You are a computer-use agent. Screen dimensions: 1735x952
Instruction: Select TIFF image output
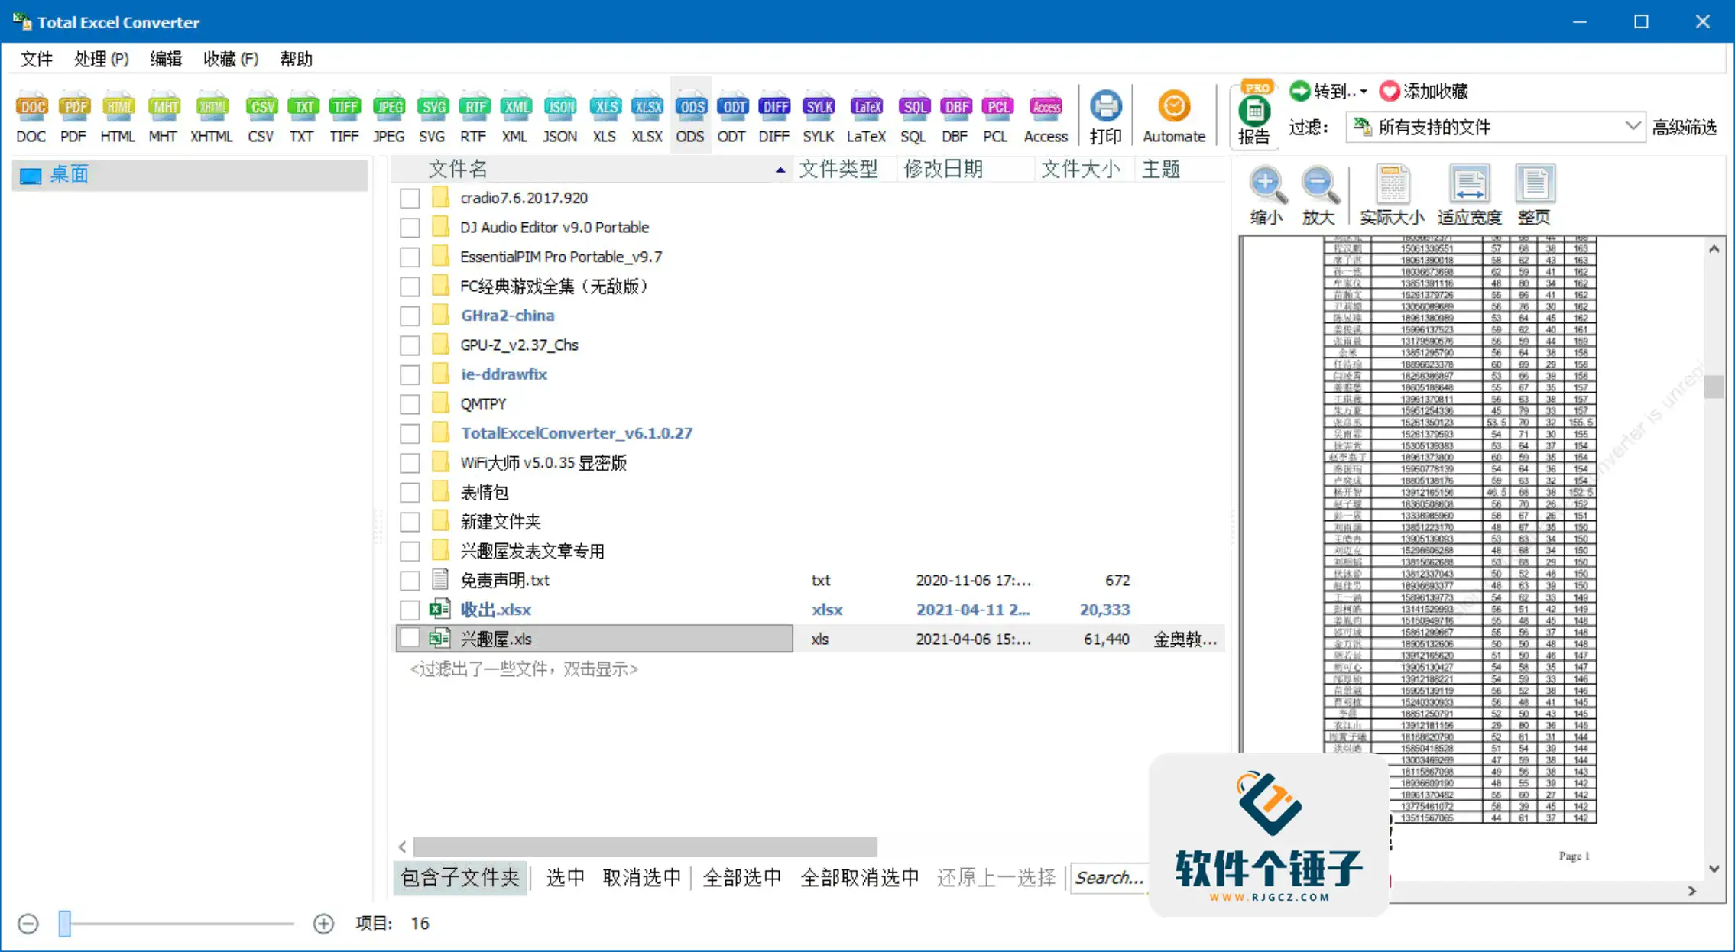pyautogui.click(x=344, y=117)
